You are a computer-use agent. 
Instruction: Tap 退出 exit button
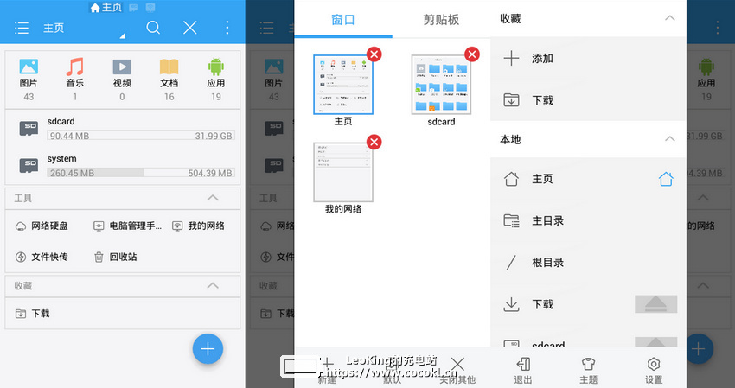(x=523, y=370)
